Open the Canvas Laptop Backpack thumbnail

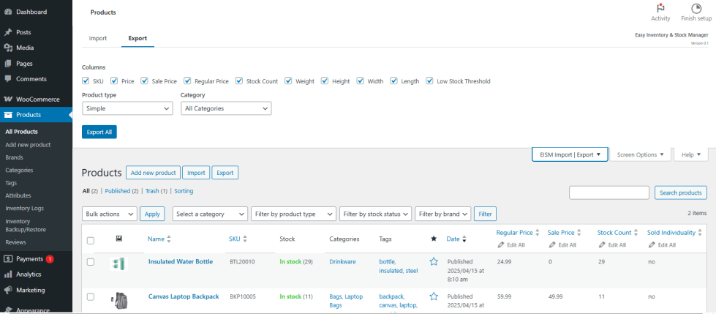[x=118, y=298]
